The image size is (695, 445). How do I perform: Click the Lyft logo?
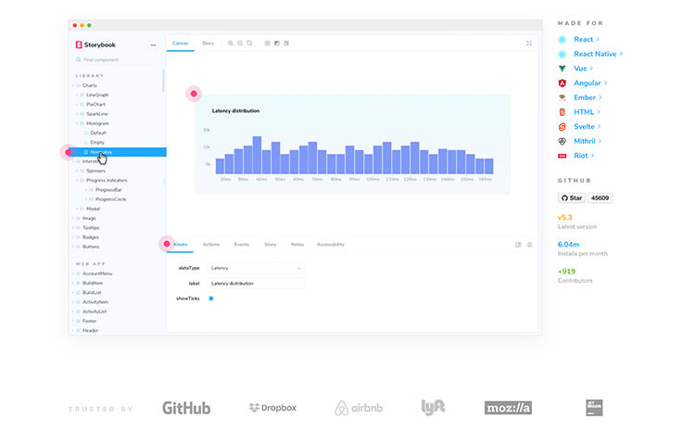(x=433, y=407)
